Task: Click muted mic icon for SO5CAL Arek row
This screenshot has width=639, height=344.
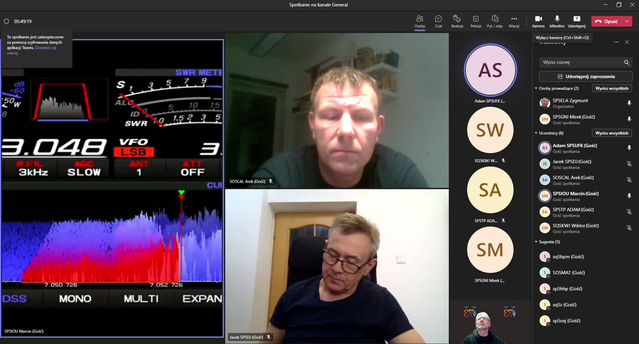Action: pos(629,180)
